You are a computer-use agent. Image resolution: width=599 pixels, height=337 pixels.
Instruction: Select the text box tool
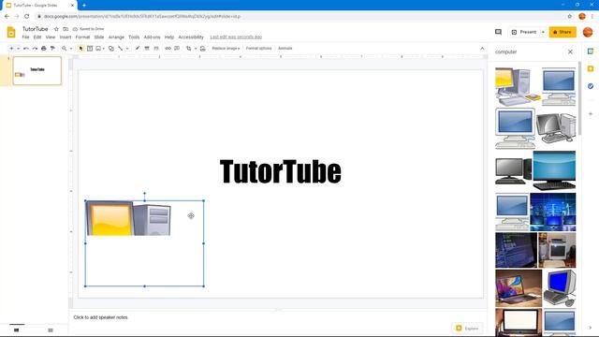90,49
